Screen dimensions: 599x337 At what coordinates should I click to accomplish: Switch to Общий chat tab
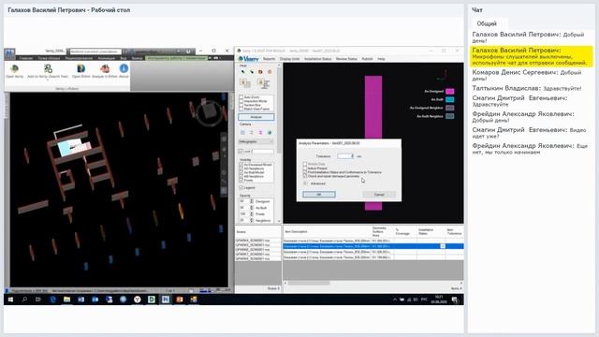click(487, 23)
